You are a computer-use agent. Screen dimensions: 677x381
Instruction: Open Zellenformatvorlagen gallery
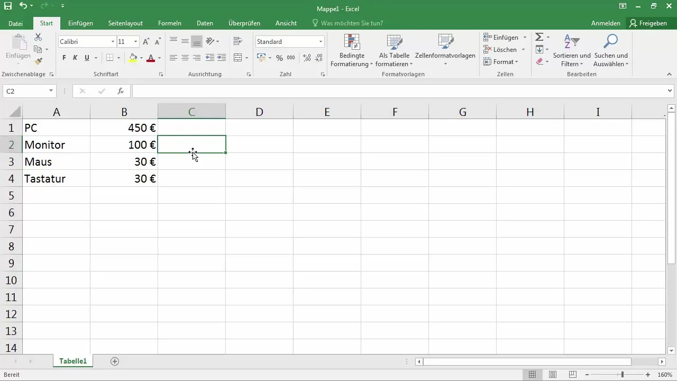pos(445,50)
